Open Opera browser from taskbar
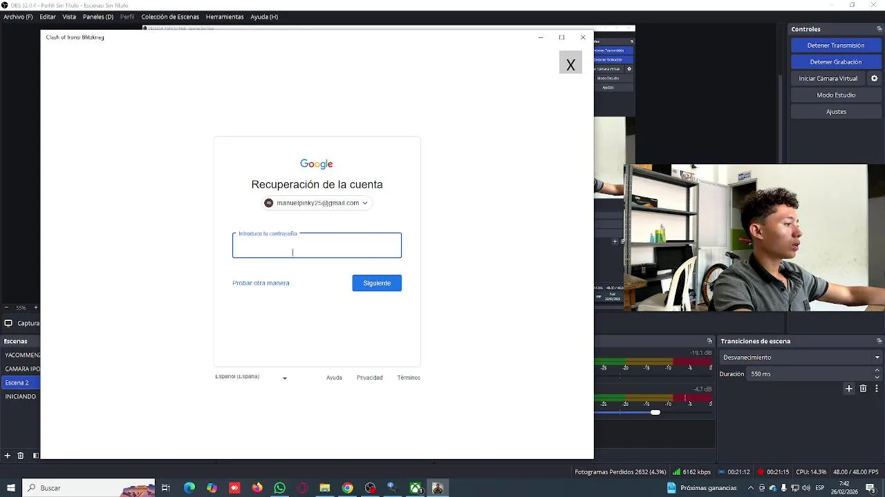885x497 pixels. pyautogui.click(x=302, y=488)
